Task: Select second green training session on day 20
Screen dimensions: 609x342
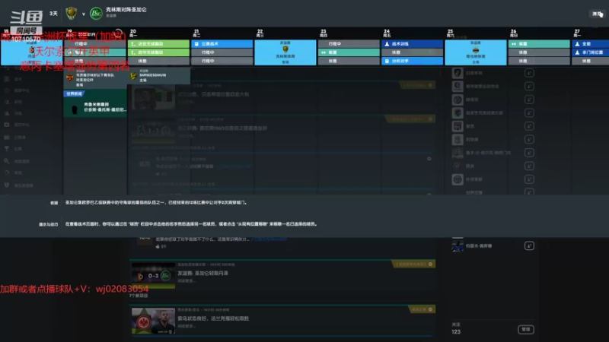Action: [x=158, y=52]
